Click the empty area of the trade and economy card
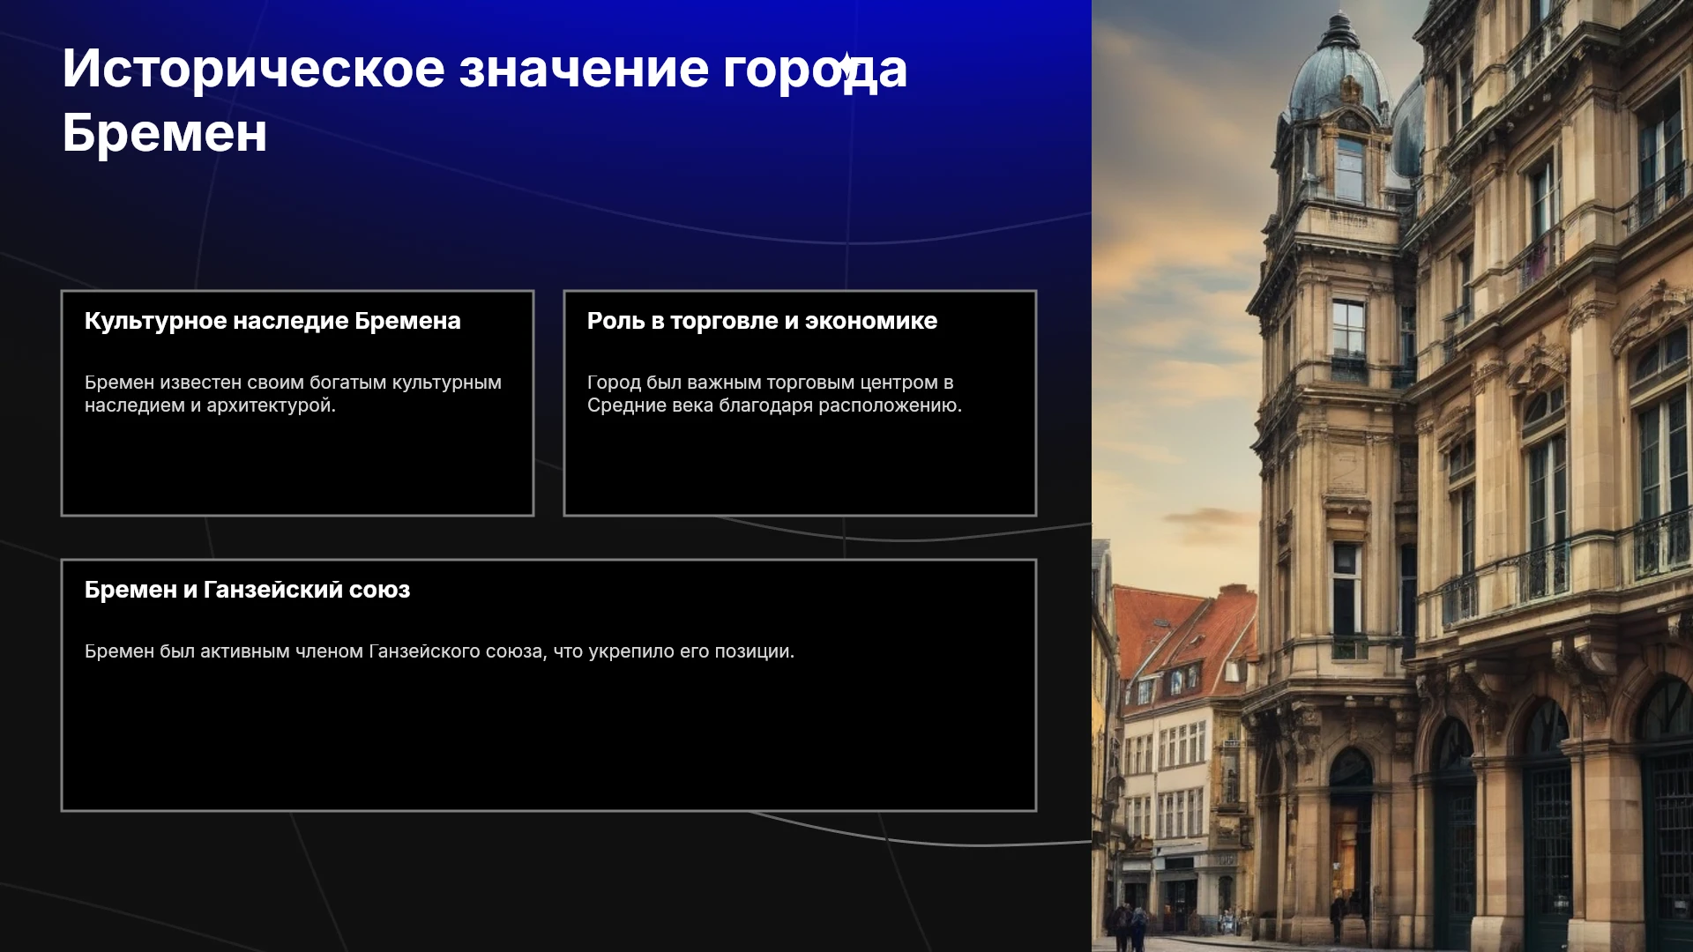Screen dimensions: 1693x952 [800, 467]
